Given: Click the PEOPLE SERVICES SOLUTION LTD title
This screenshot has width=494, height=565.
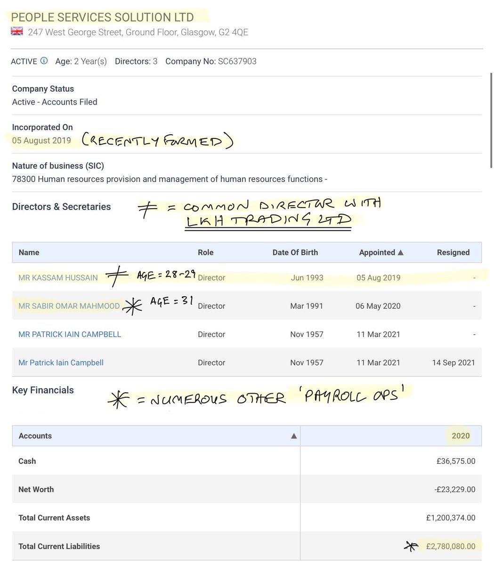Looking at the screenshot, I should (x=102, y=17).
